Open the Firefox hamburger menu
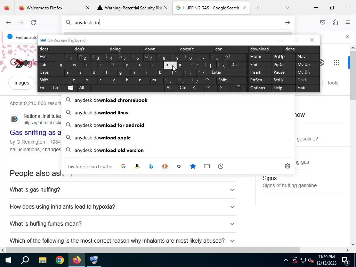This screenshot has height=267, width=356. click(x=348, y=22)
